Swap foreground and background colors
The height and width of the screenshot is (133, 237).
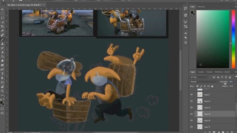pos(4,99)
